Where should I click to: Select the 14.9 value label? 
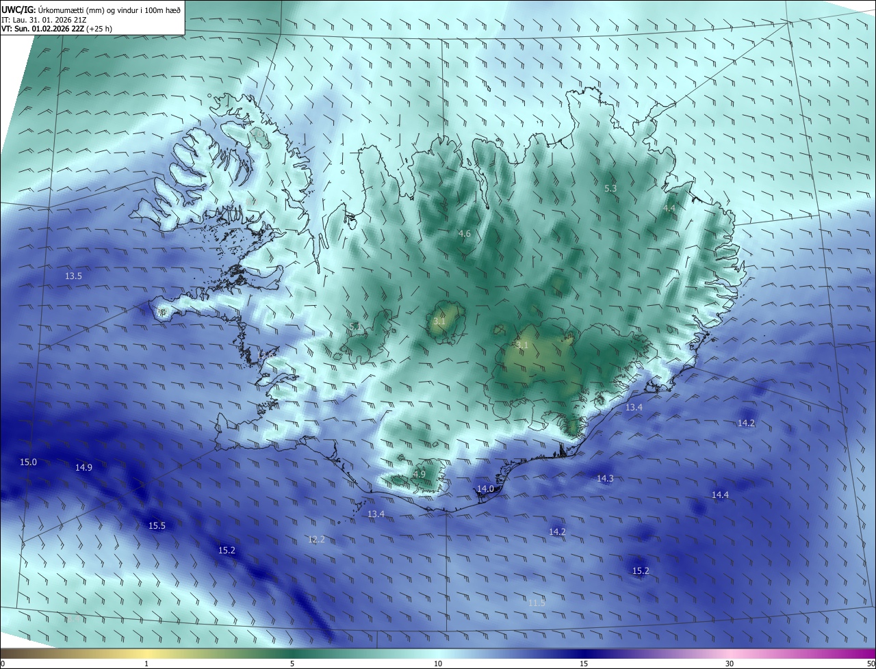click(x=83, y=467)
